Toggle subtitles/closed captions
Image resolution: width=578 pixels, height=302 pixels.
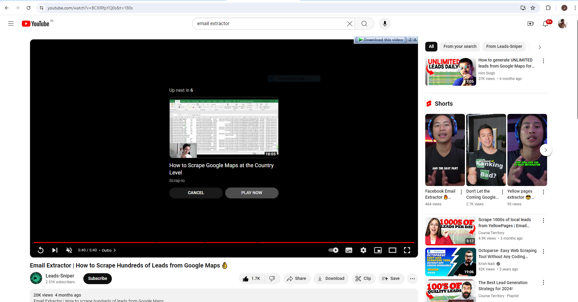349,250
